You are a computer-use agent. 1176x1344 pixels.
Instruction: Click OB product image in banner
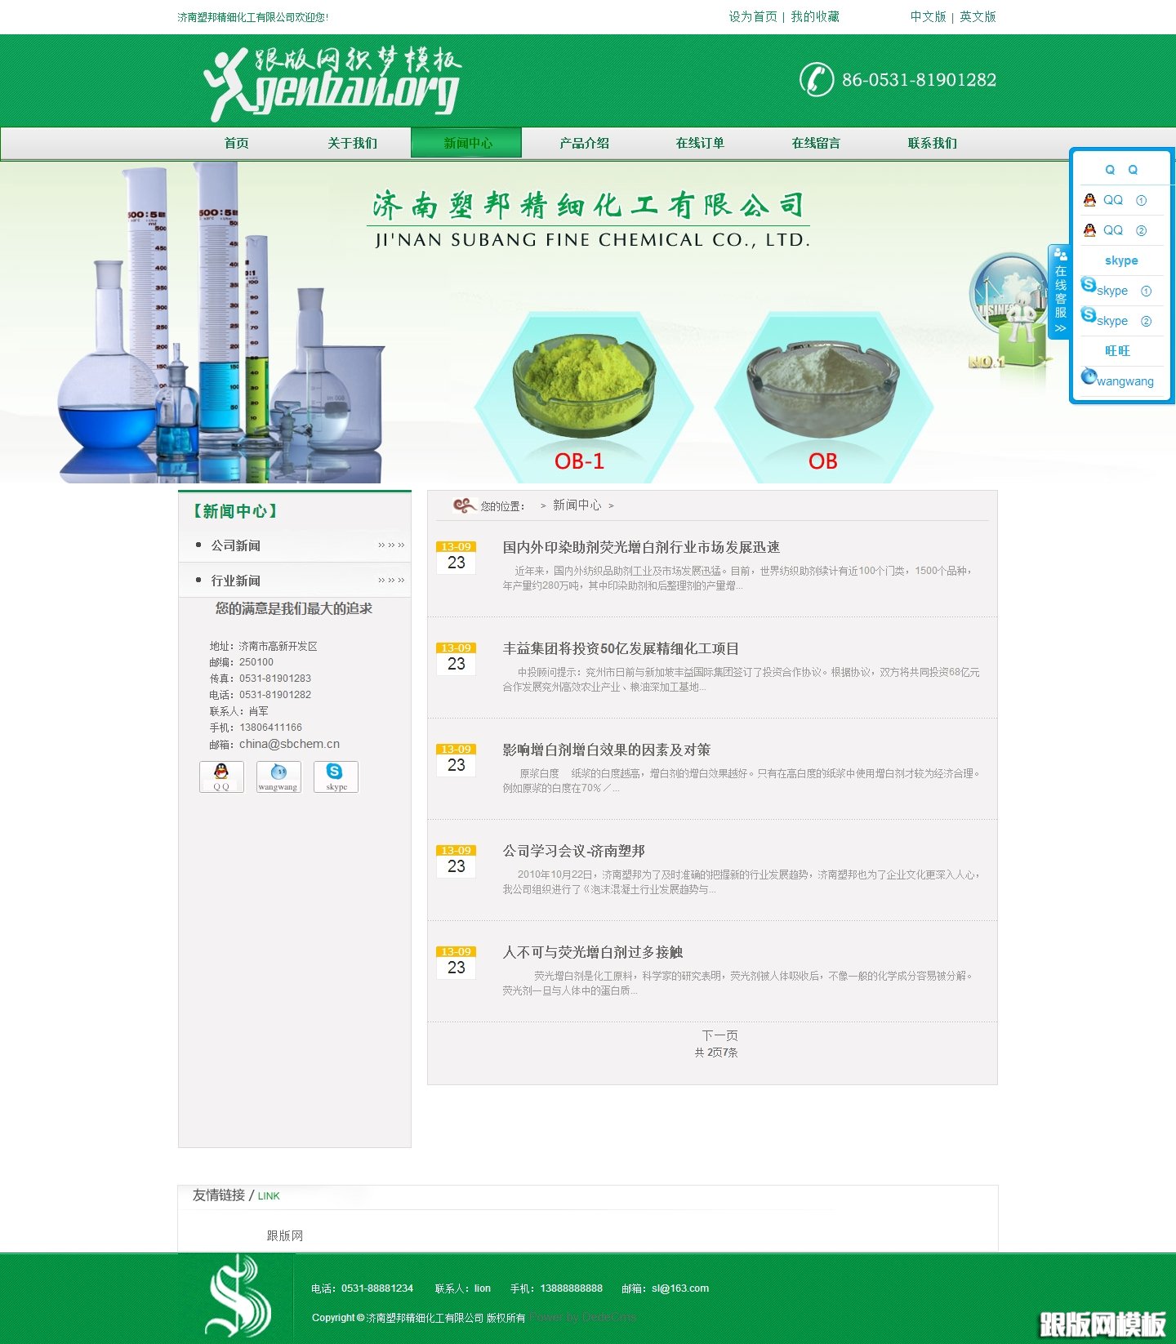823,398
